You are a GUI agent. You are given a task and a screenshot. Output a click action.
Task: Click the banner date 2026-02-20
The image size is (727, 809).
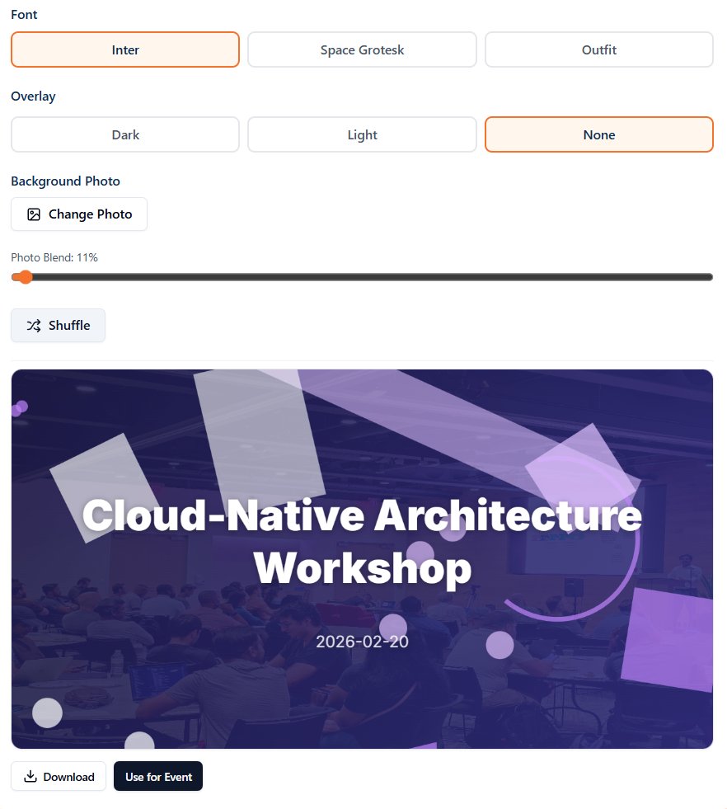click(x=362, y=642)
